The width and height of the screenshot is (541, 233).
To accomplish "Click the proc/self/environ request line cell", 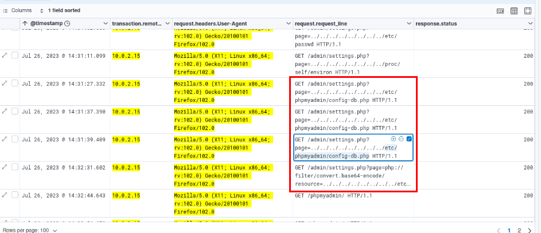I will pos(353,64).
